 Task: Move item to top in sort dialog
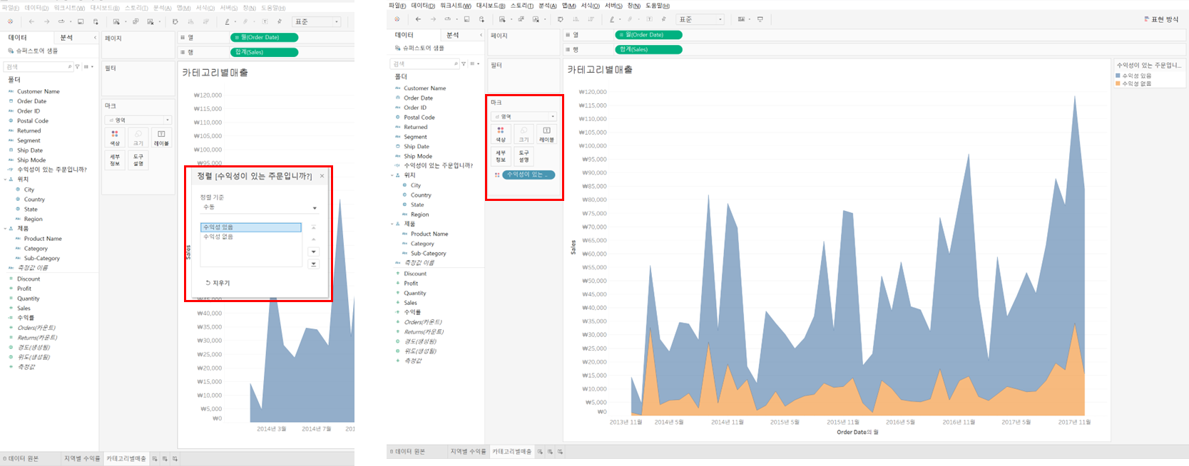coord(313,227)
